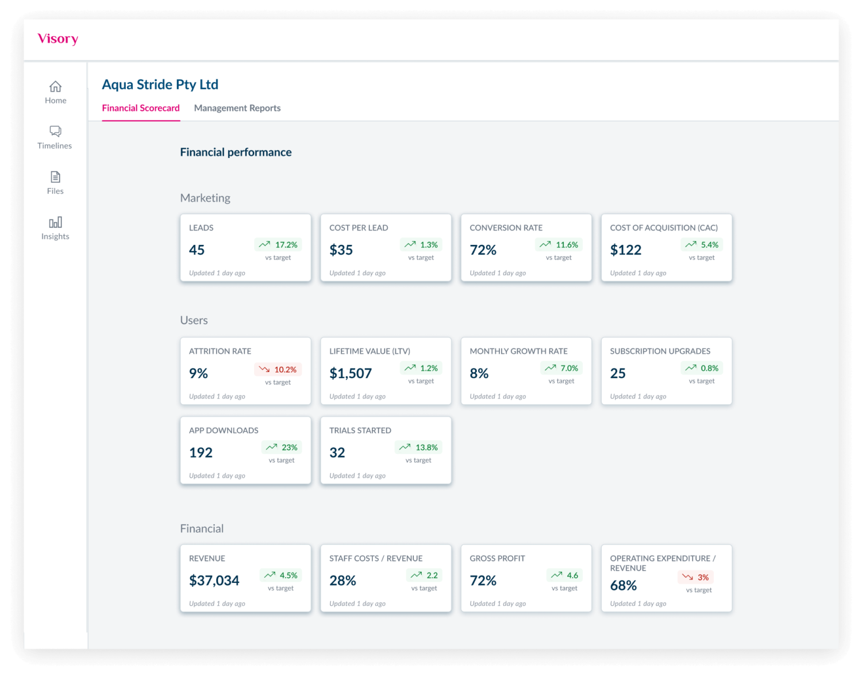Select the SUBSCRIPTION UPGRADES card

click(x=666, y=371)
